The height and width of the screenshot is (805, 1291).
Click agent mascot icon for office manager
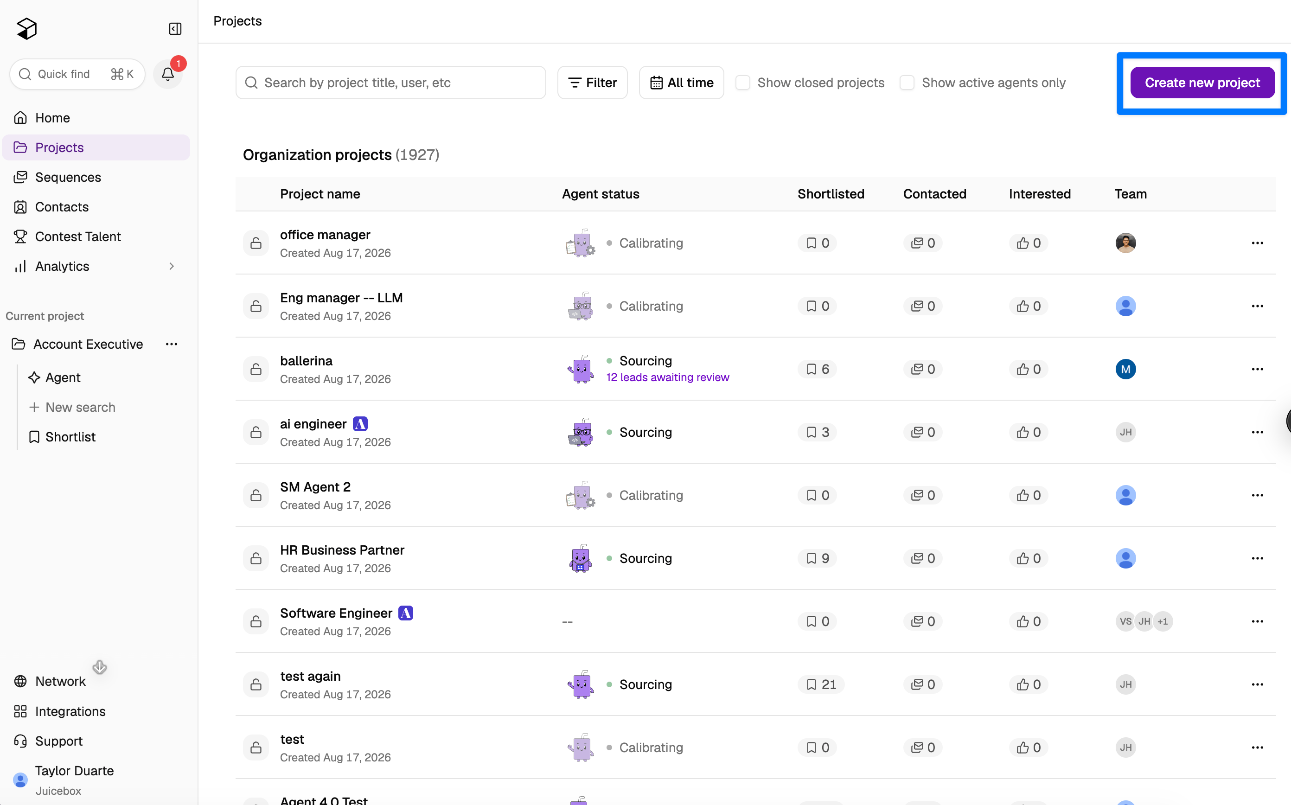point(580,243)
